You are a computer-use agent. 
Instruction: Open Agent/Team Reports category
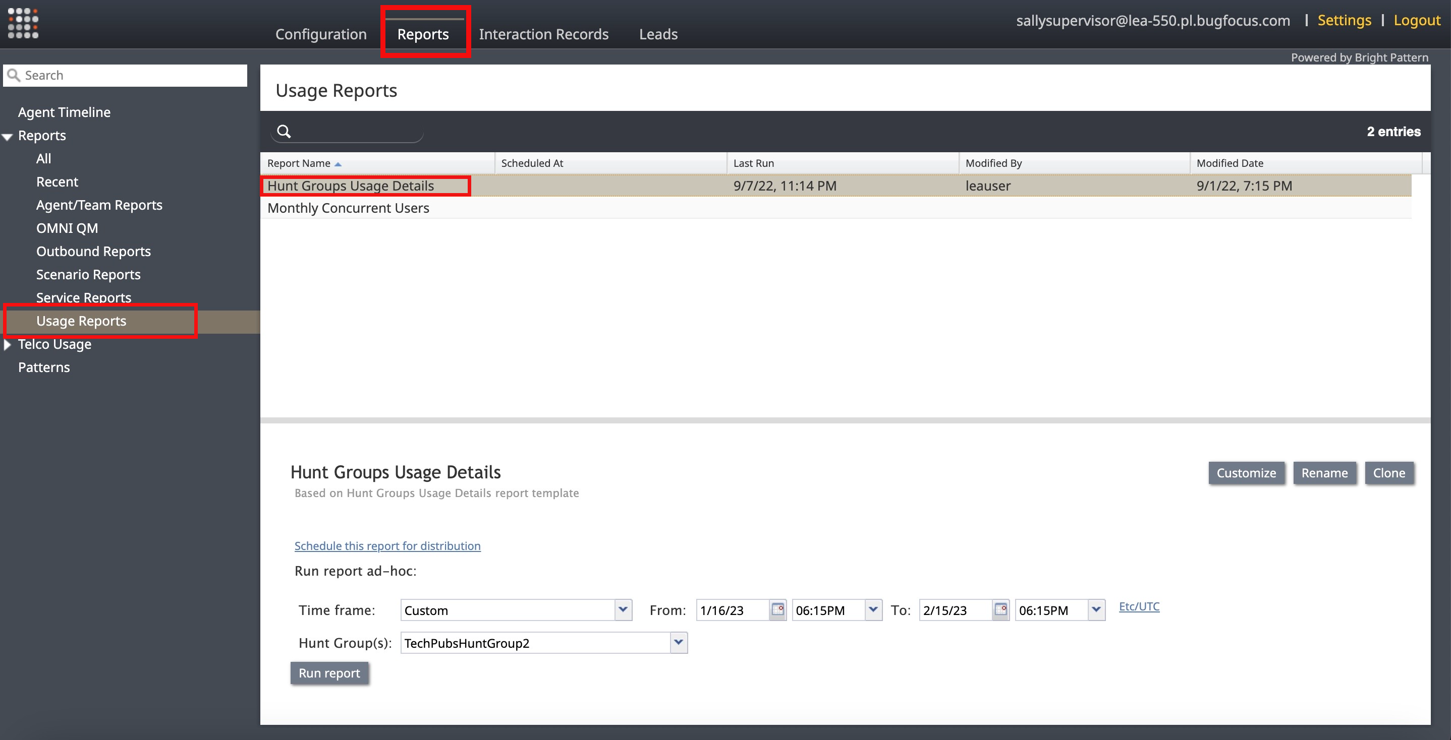[99, 205]
